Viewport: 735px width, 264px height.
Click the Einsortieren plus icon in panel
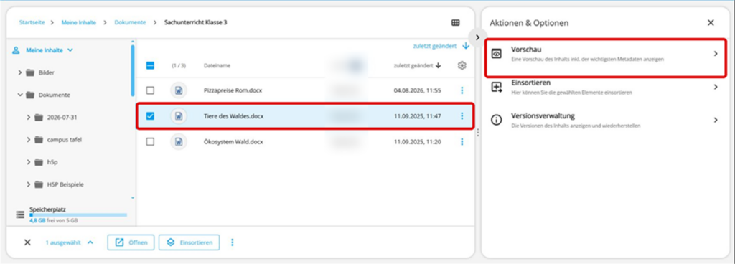coord(497,87)
